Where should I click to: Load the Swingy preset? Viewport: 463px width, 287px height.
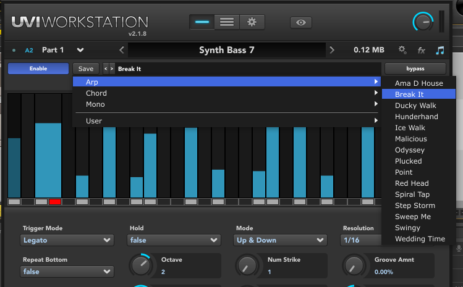pyautogui.click(x=418, y=228)
